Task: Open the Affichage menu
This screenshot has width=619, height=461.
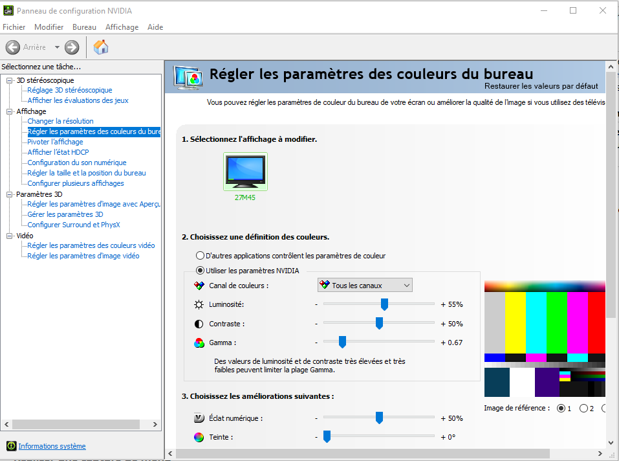Action: pos(122,27)
